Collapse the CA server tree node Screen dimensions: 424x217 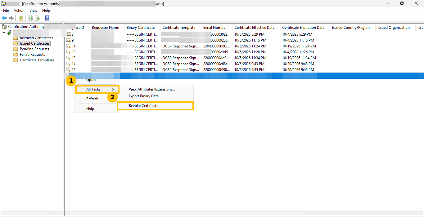tap(4, 32)
